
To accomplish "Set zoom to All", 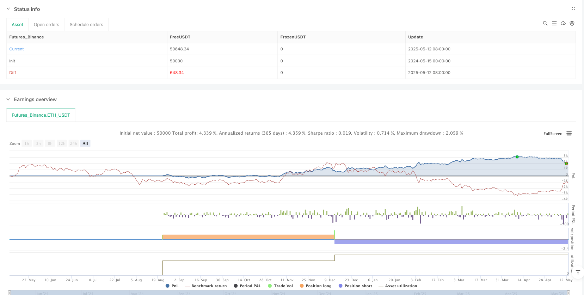I will [x=85, y=143].
